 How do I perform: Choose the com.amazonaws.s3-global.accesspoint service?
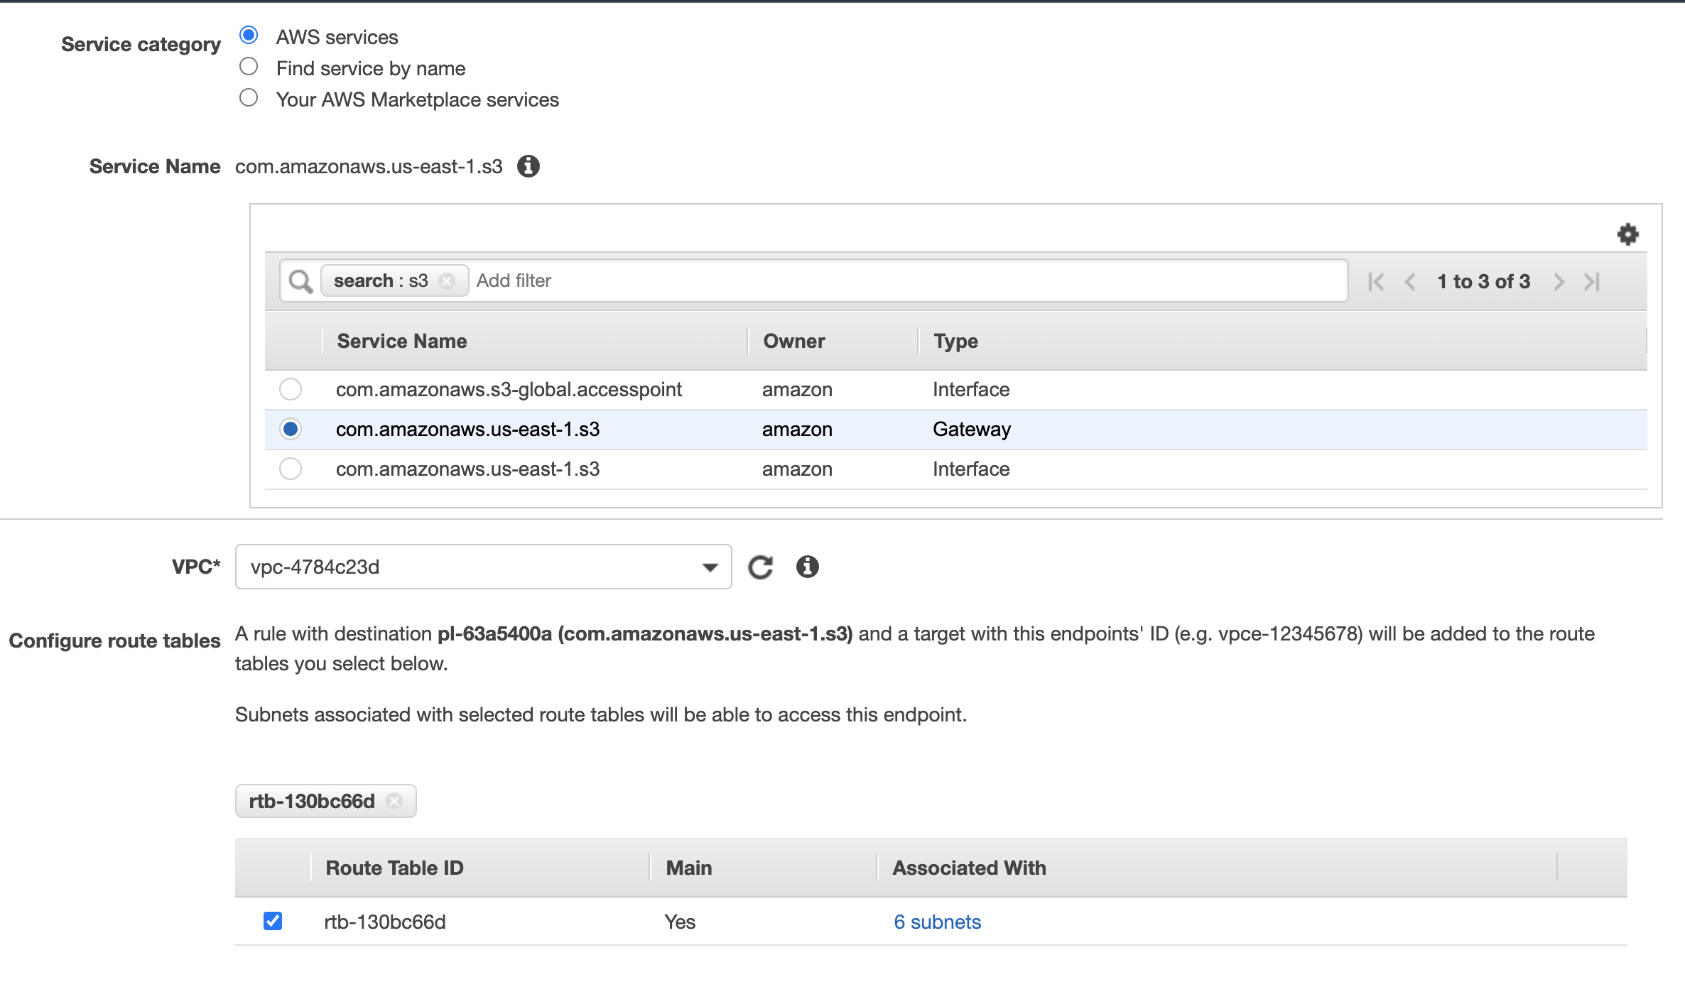[x=290, y=389]
